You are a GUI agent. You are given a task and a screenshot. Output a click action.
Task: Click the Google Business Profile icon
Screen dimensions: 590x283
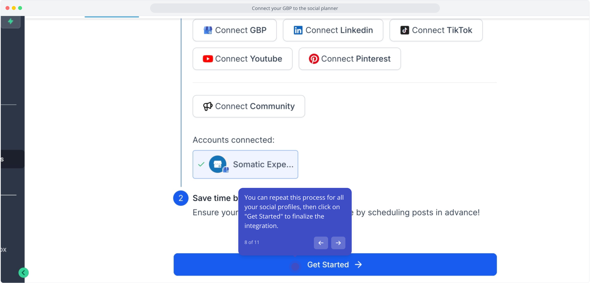coord(208,30)
